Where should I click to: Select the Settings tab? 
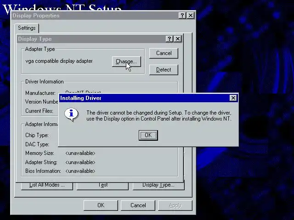[27, 28]
